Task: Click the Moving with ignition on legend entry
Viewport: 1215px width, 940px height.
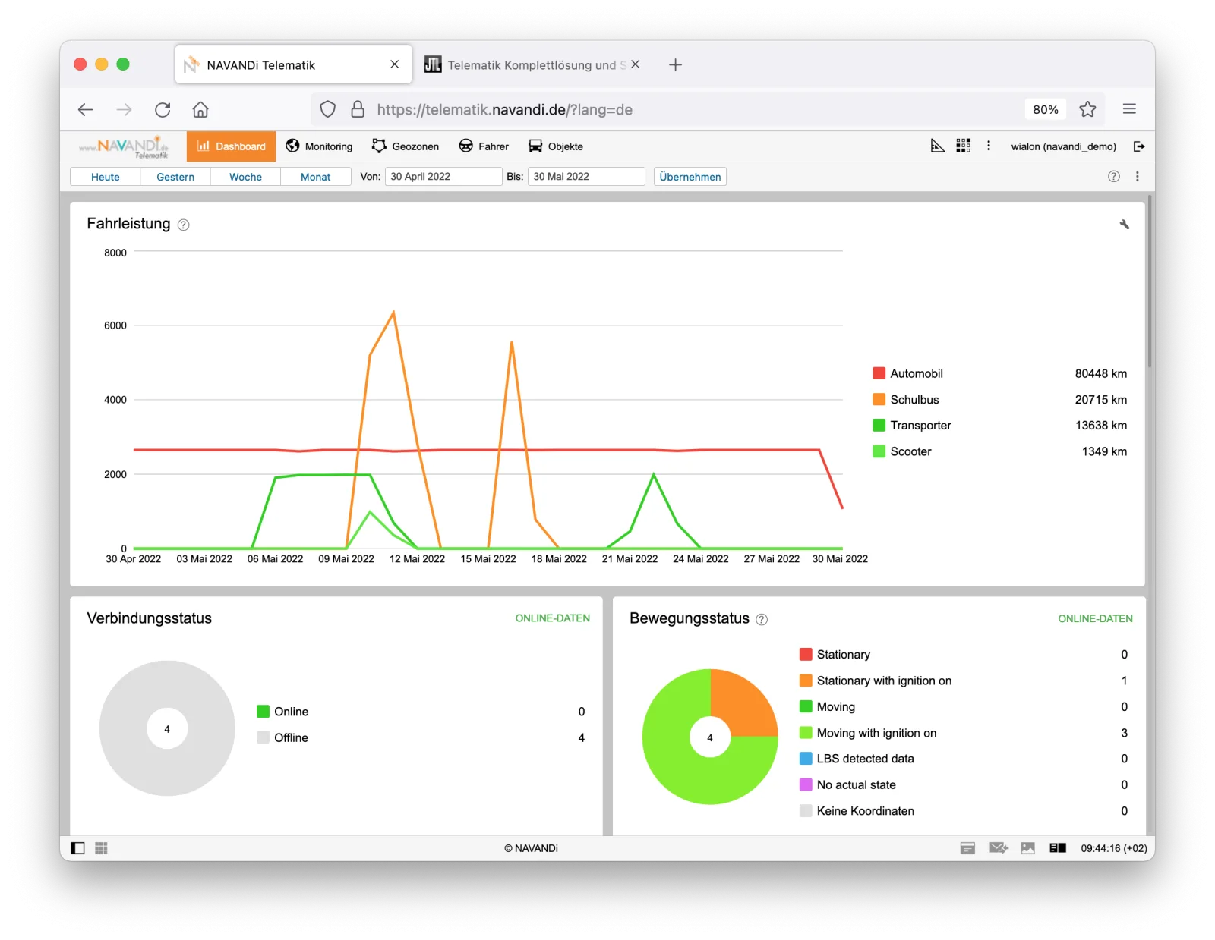Action: [964, 733]
